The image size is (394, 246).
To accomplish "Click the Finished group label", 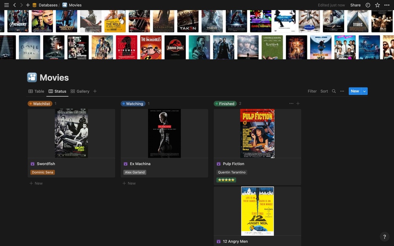I will 225,103.
